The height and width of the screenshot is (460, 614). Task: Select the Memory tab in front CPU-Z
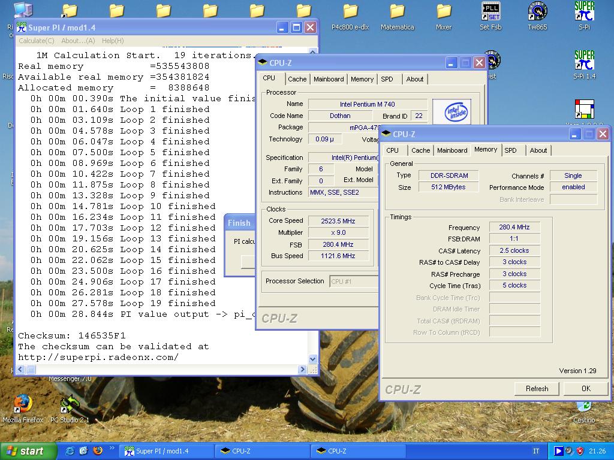coord(486,149)
